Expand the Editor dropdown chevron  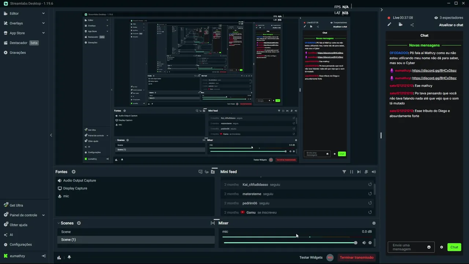(x=43, y=14)
